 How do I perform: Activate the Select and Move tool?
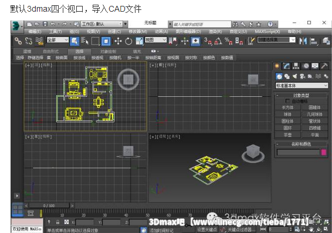coord(118,41)
